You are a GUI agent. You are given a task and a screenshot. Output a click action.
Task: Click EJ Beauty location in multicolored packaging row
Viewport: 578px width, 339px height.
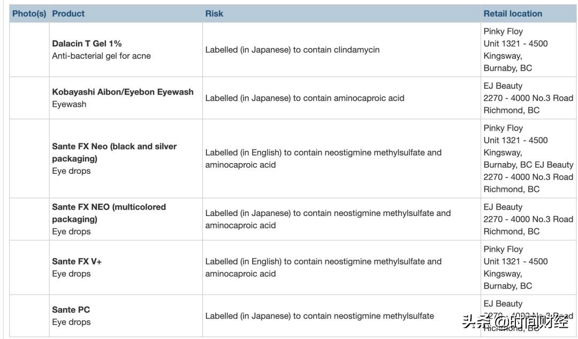tap(503, 207)
